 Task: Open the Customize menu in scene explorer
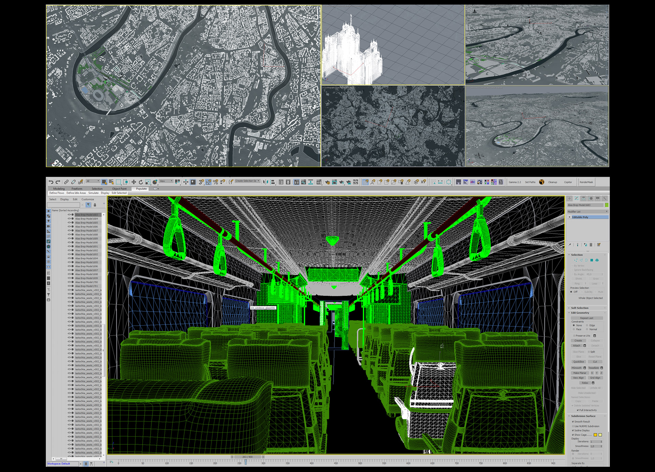tap(88, 199)
